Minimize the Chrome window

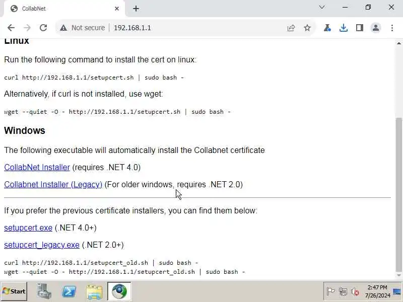click(345, 7)
